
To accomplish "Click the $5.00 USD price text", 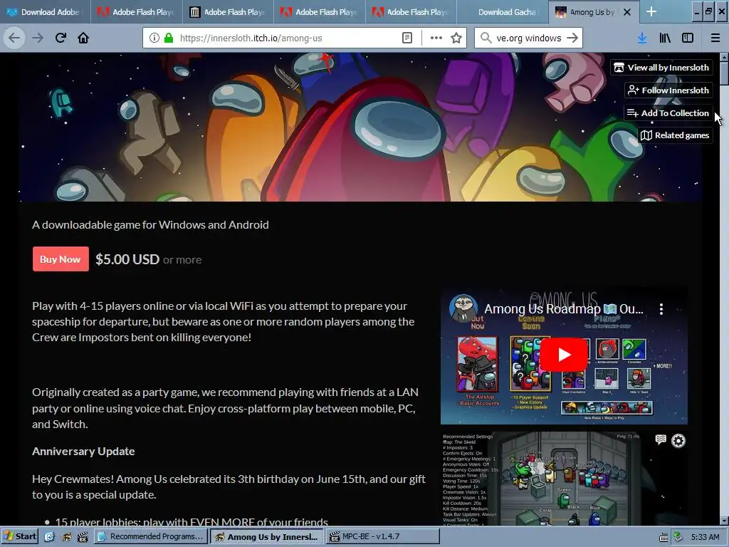I will tap(127, 259).
